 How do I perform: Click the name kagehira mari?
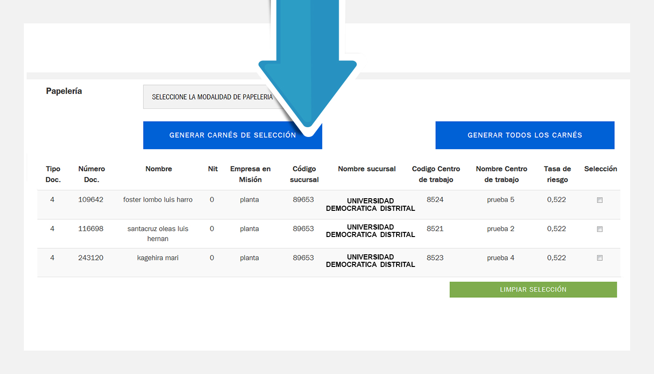[x=158, y=258]
